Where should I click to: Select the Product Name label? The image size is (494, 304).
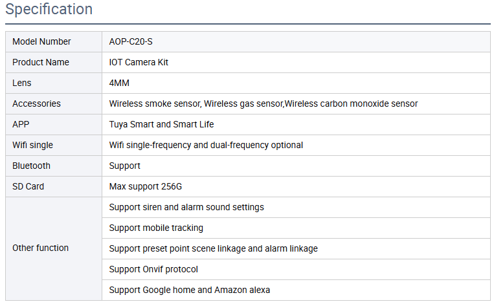point(41,63)
